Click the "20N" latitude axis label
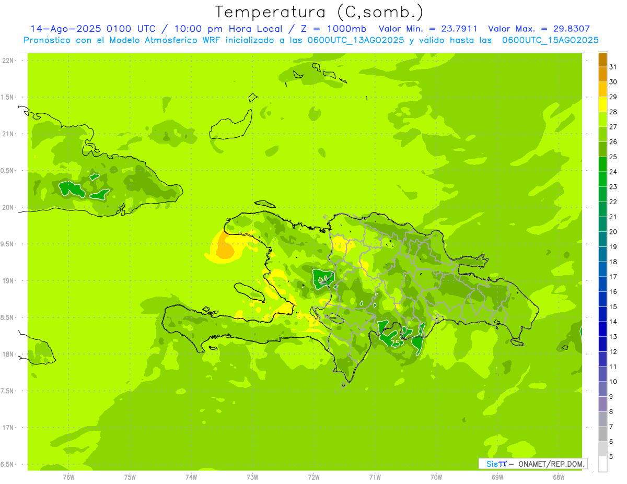Viewport: 627px width, 484px height. (8, 207)
